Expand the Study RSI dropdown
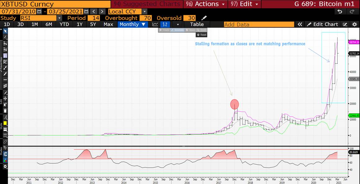Viewport: 360px width, 184px height. [x=60, y=18]
